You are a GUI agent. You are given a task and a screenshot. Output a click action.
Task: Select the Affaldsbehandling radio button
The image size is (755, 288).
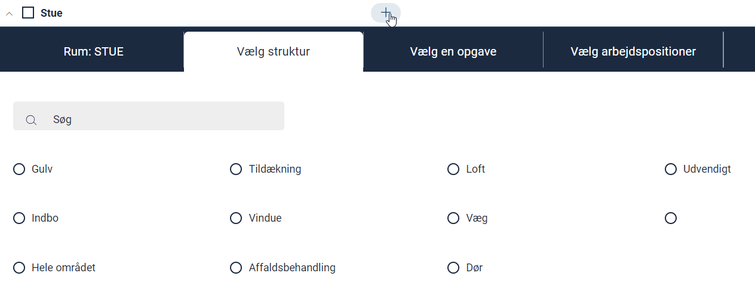click(236, 268)
